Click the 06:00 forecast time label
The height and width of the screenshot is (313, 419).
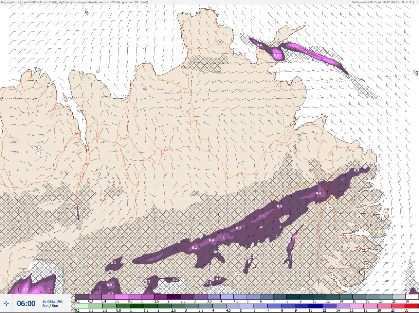coord(26,304)
